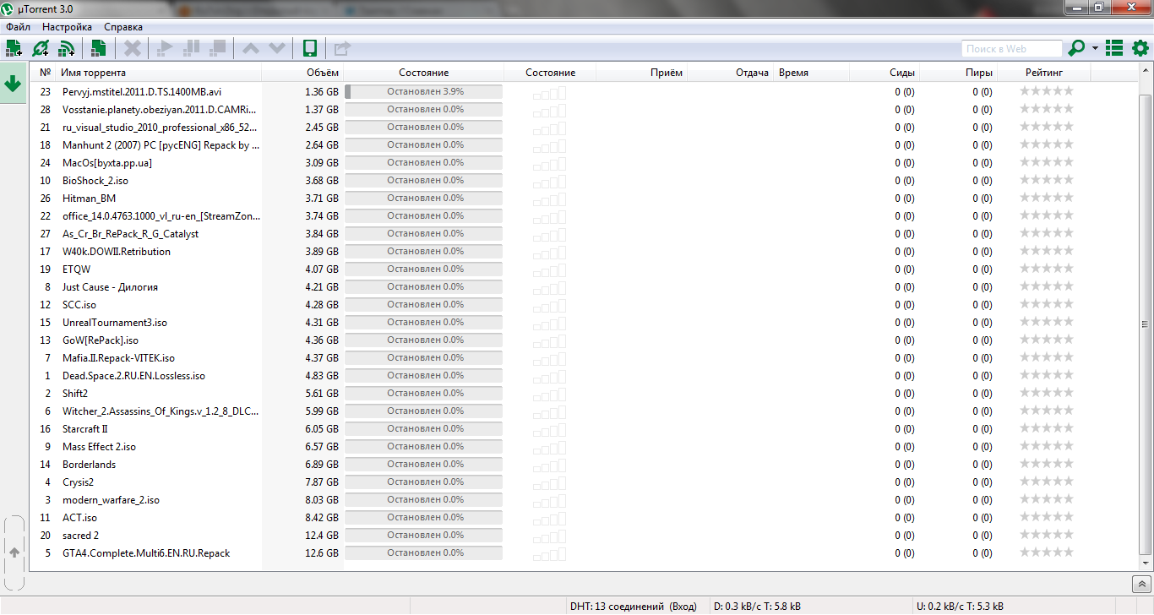Sort by the Пиры column header

[x=959, y=73]
